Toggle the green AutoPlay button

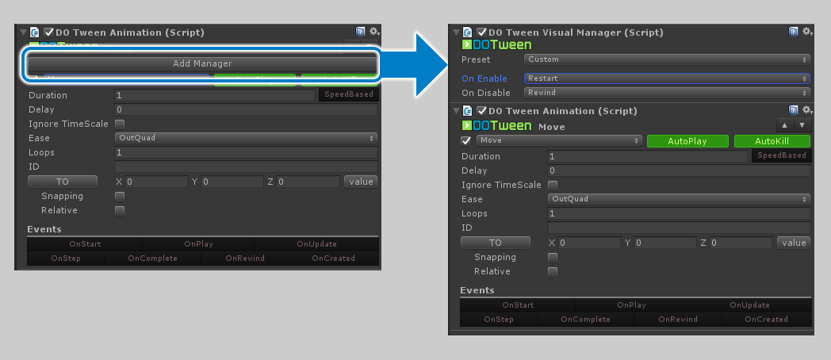(687, 140)
